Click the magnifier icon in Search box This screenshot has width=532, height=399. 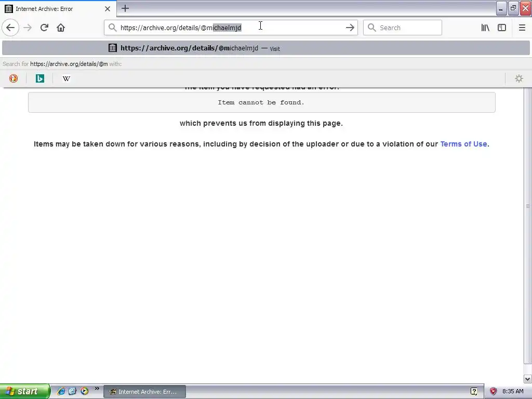372,28
